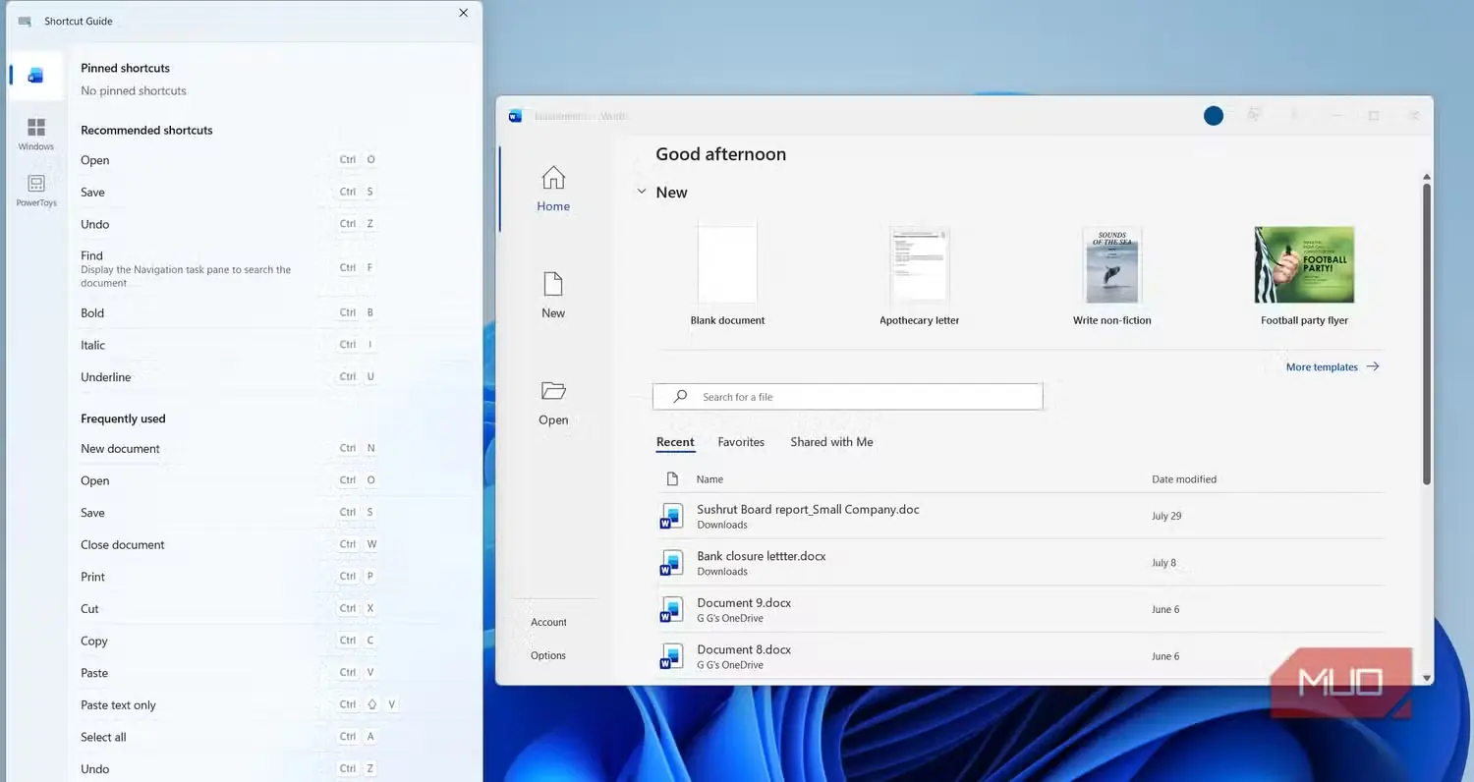Select the Italic shortcut row
The width and height of the screenshot is (1474, 782).
click(x=229, y=345)
